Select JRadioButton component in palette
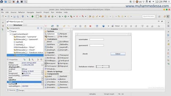This screenshot has height=96, width=171. pyautogui.click(x=64, y=82)
